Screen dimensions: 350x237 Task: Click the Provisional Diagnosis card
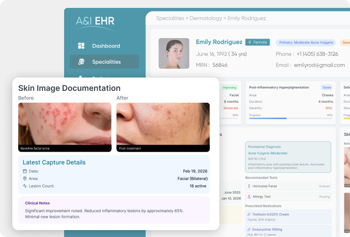click(288, 157)
